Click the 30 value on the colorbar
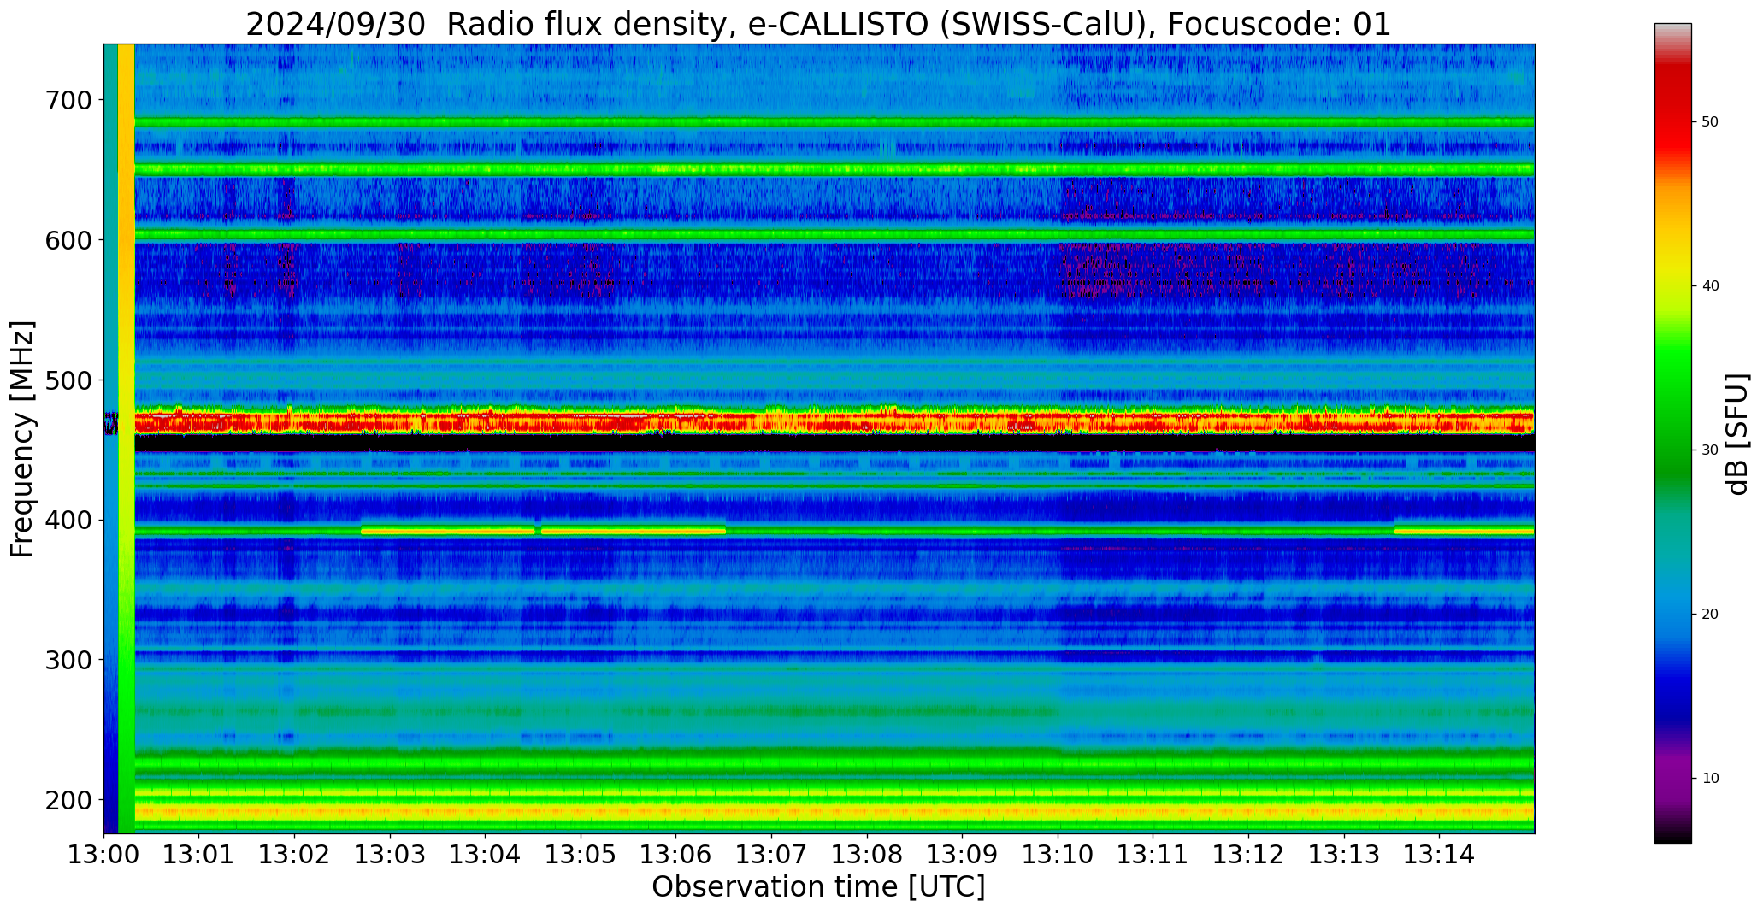Viewport: 1763px width, 912px height. [x=1710, y=450]
